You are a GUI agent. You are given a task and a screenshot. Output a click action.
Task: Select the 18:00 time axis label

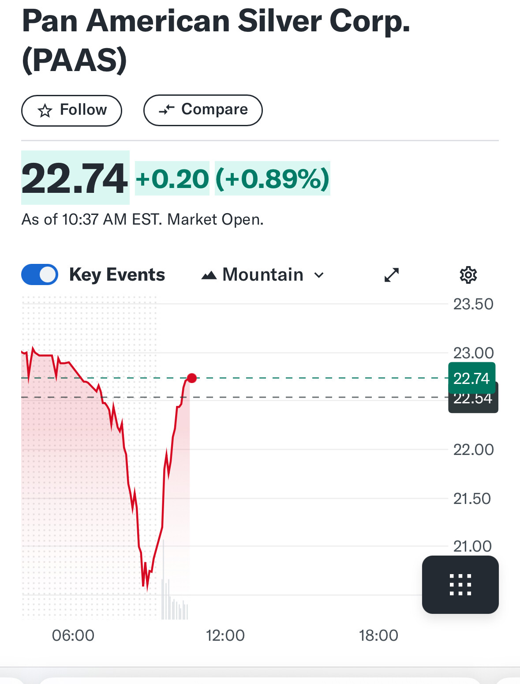point(378,635)
